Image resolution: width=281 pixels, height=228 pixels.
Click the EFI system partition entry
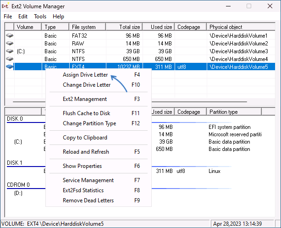pos(230,127)
